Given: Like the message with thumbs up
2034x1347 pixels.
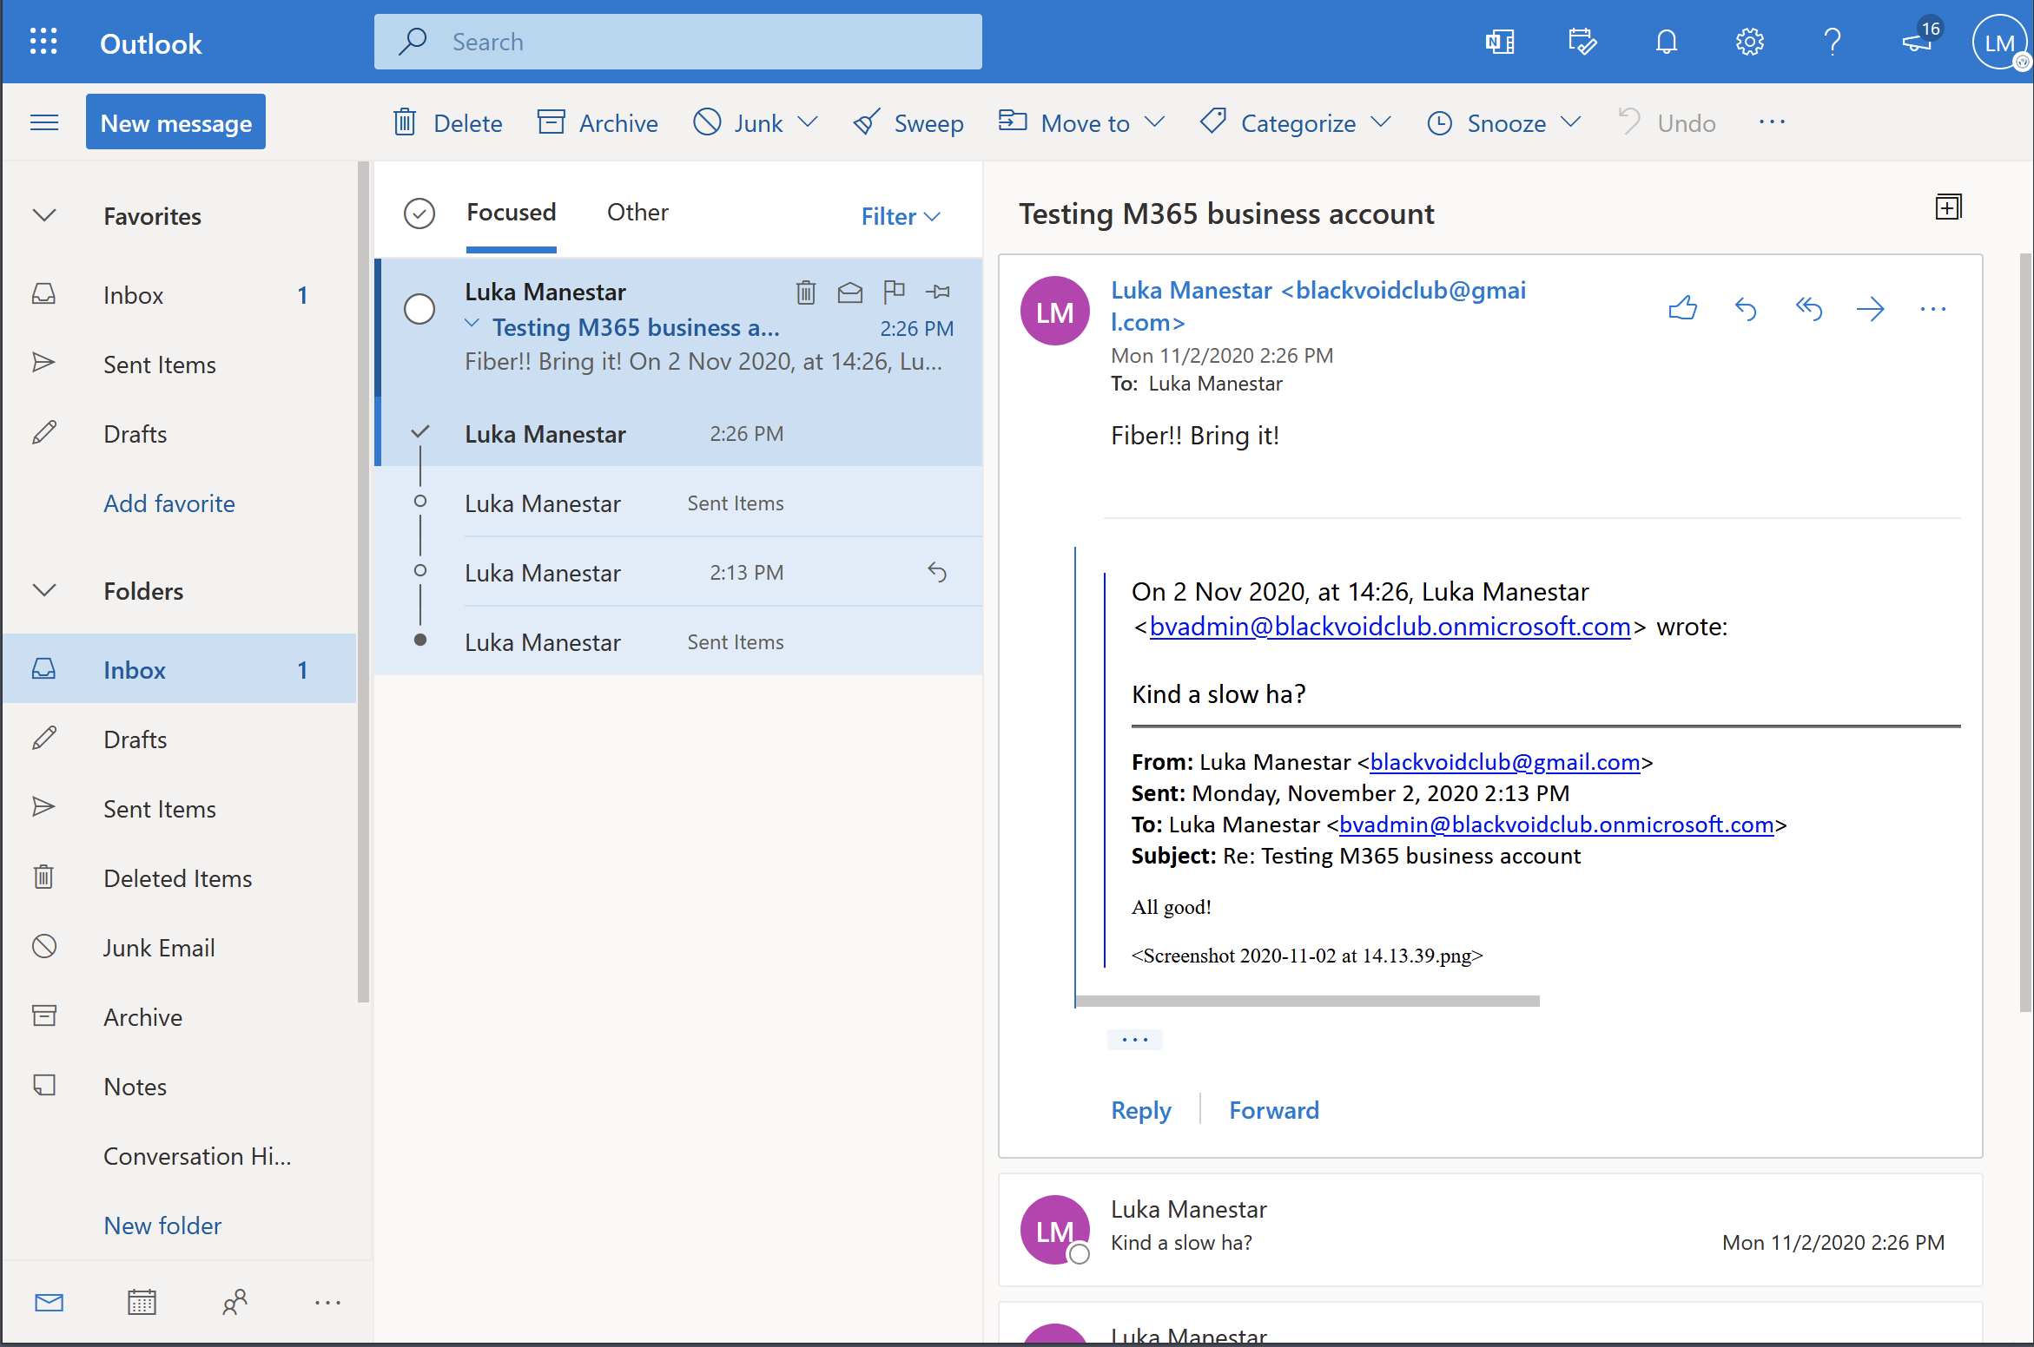Looking at the screenshot, I should pos(1682,309).
